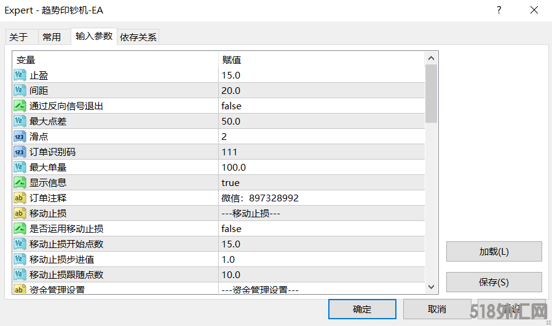
Task: Click the 确定 button
Action: tap(362, 309)
